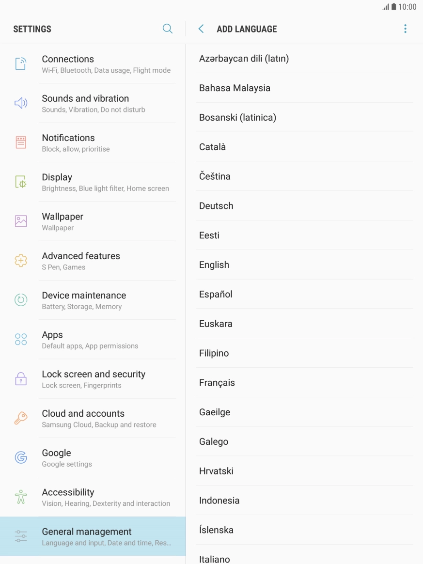
Task: Select Español as language
Action: click(216, 294)
